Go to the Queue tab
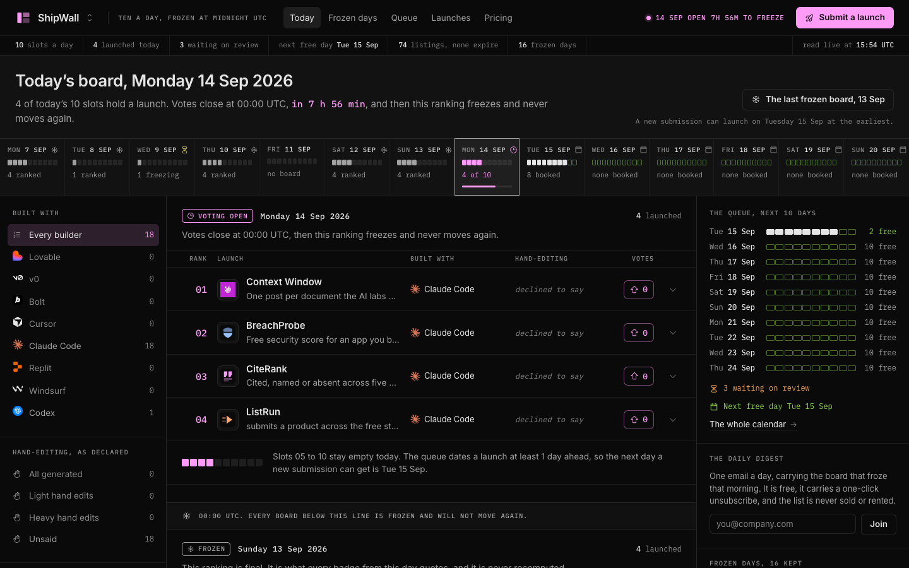This screenshot has height=568, width=909. (404, 18)
